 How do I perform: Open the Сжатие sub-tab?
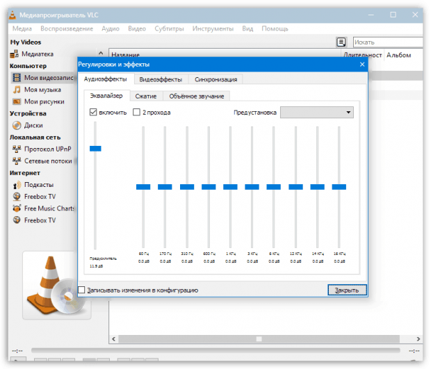(x=146, y=96)
